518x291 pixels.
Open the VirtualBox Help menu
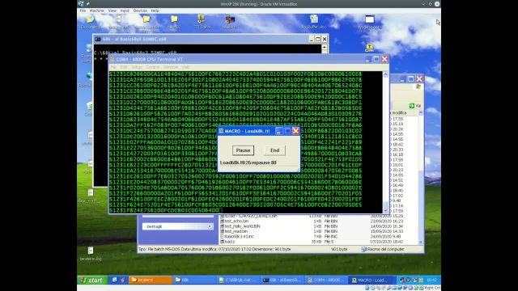click(155, 11)
